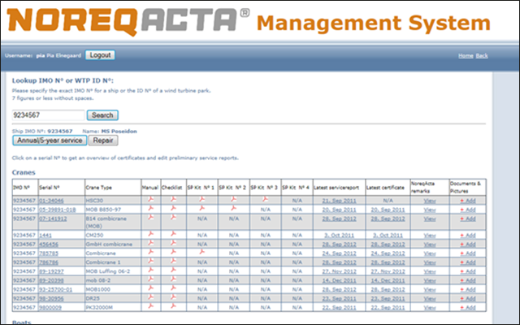Open serial number 89-20398 link
The width and height of the screenshot is (520, 325).
pos(51,280)
